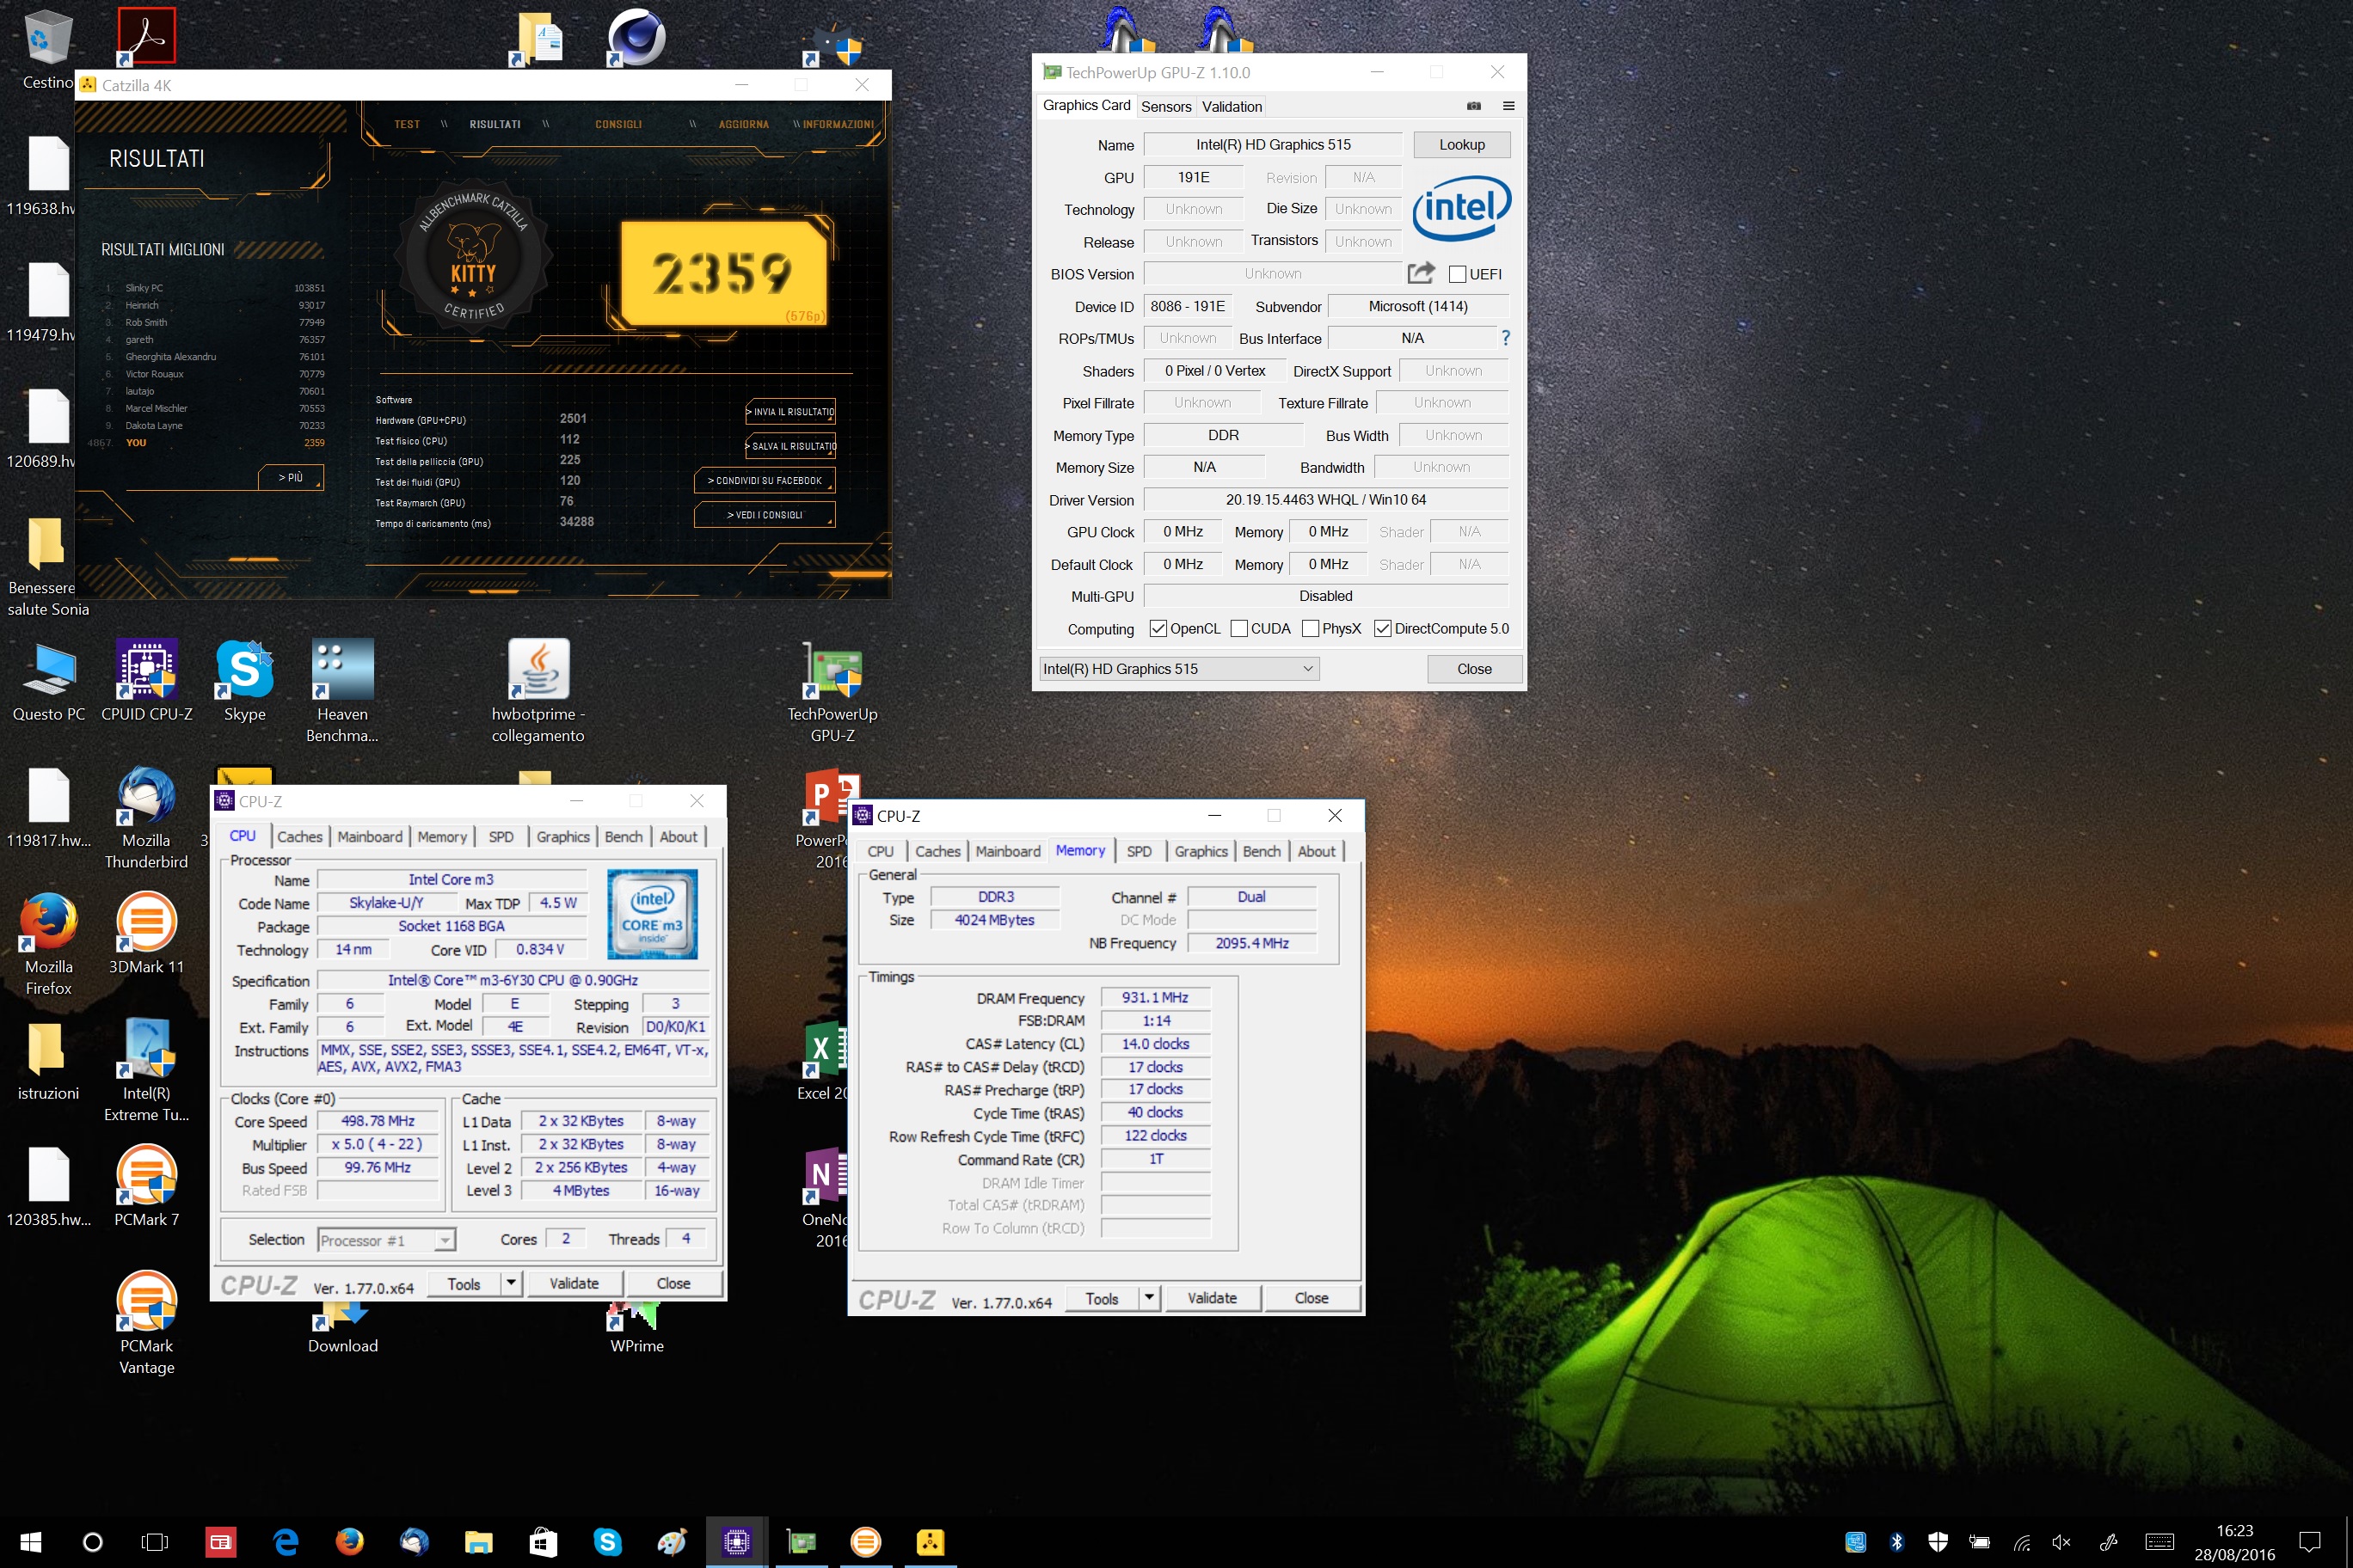The height and width of the screenshot is (1568, 2353).
Task: Toggle the CUDA checkbox
Action: click(1238, 628)
